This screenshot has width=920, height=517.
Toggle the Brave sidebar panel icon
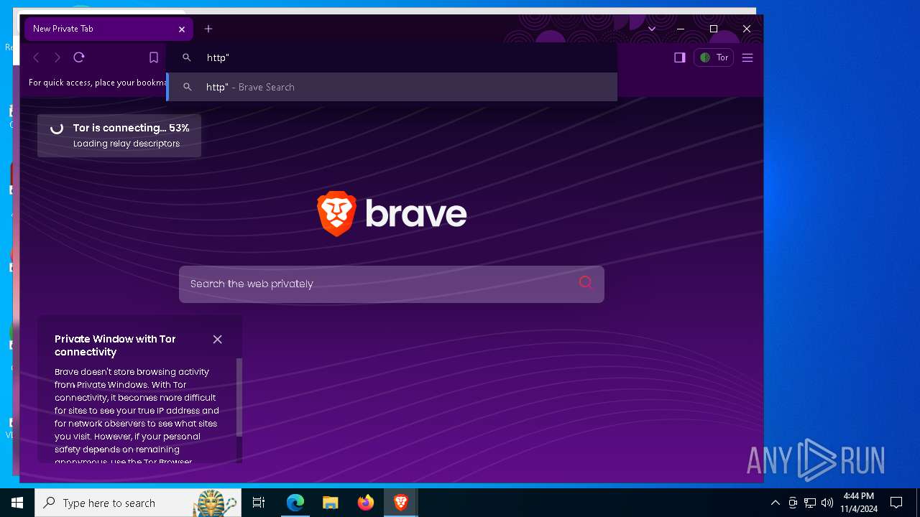point(679,57)
